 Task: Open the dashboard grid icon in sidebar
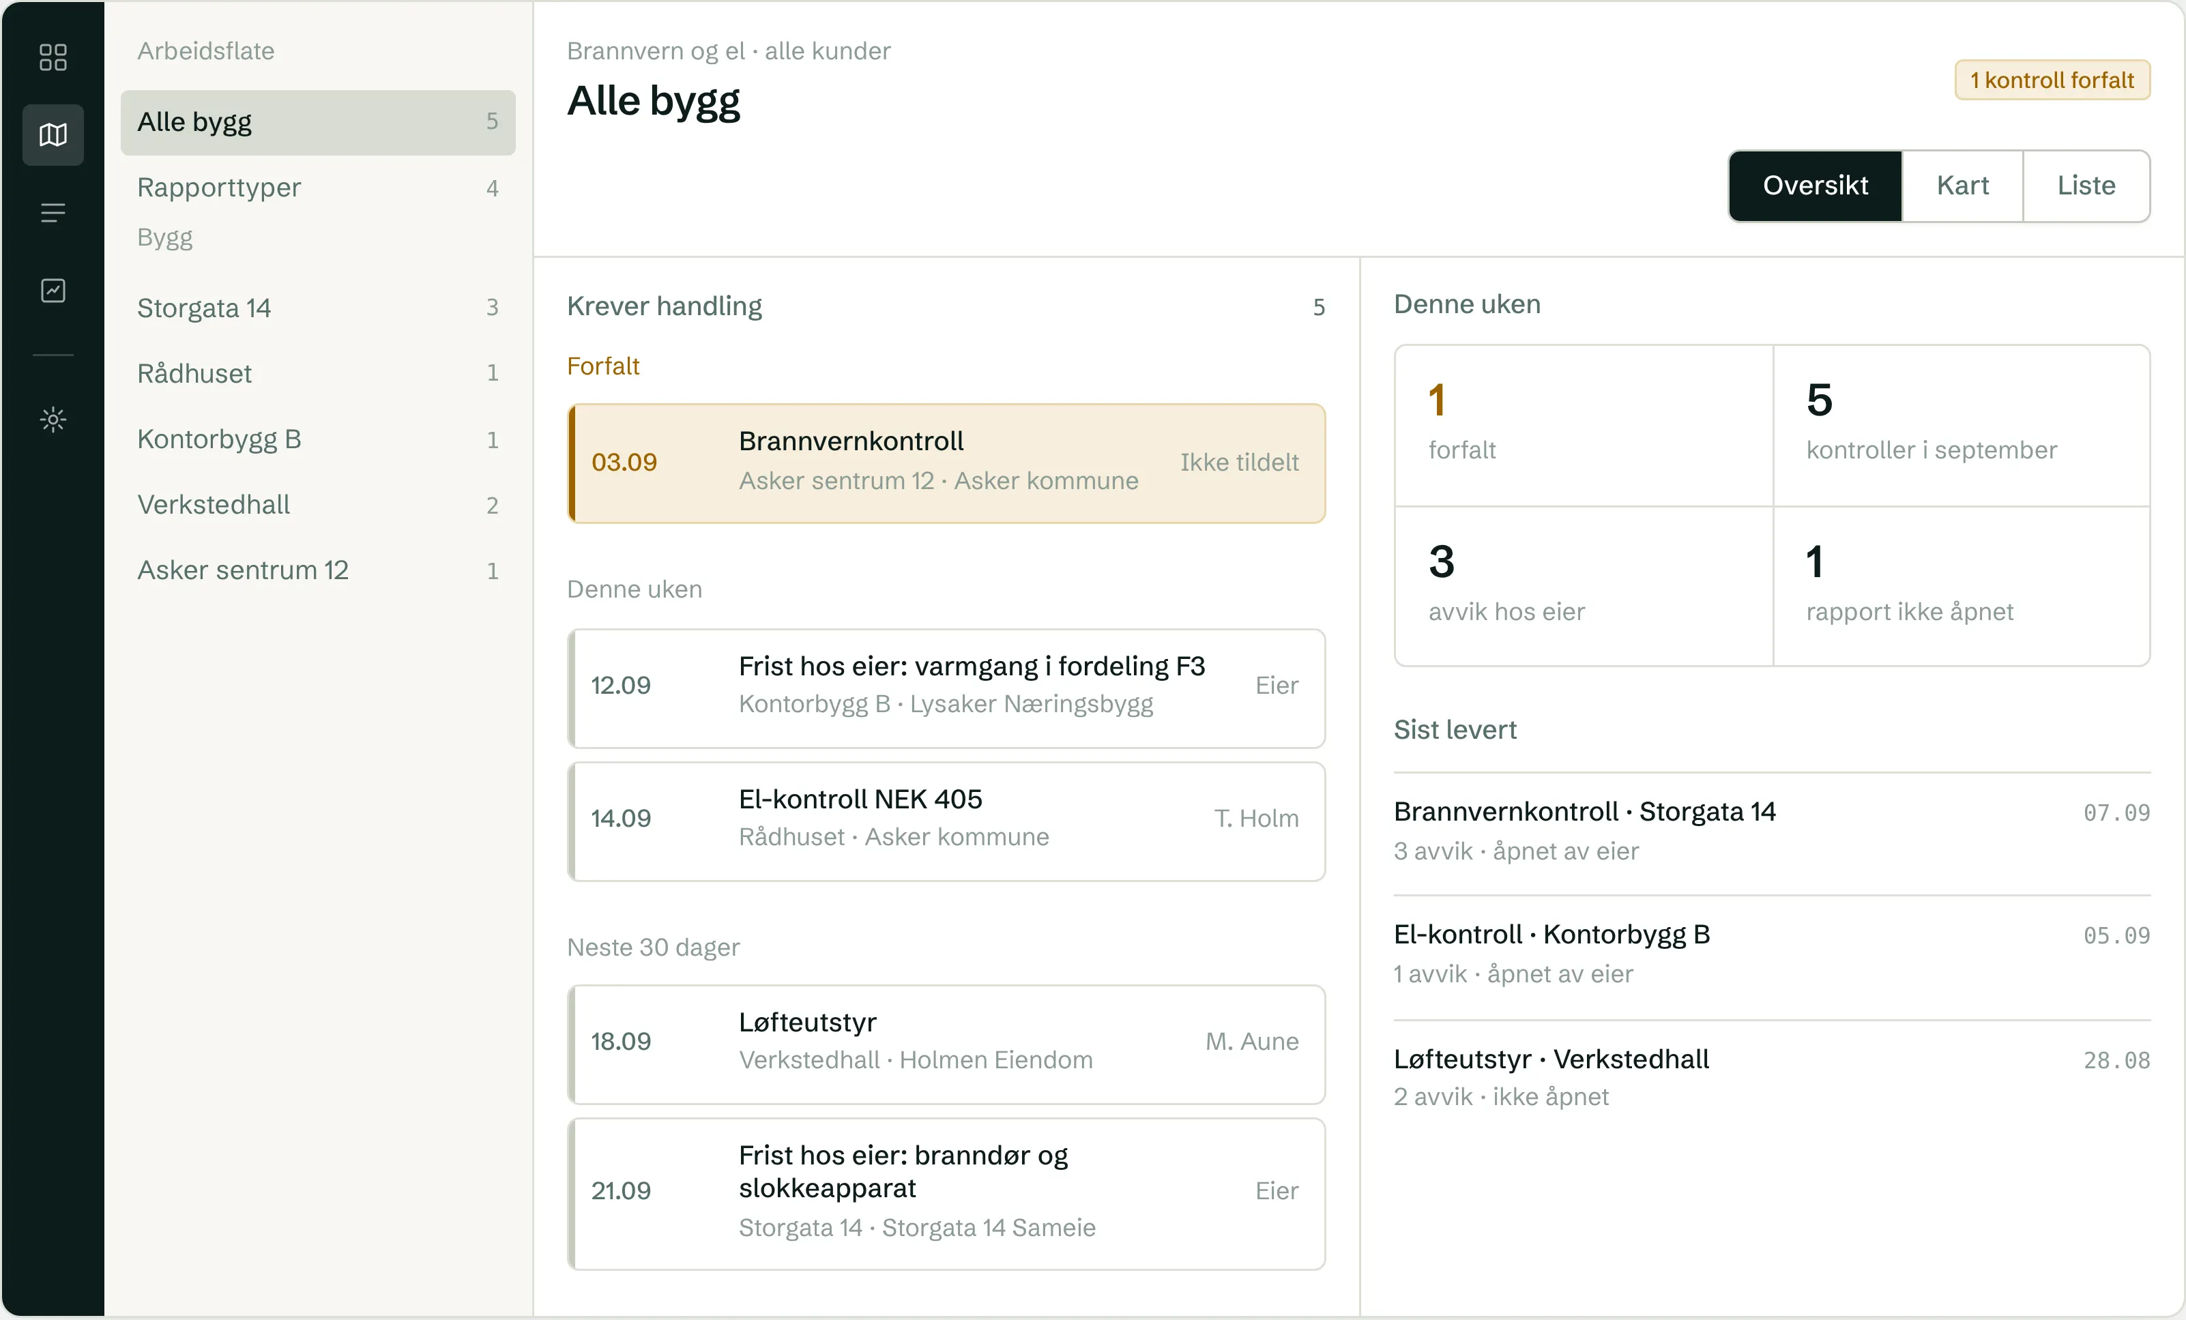click(x=53, y=58)
